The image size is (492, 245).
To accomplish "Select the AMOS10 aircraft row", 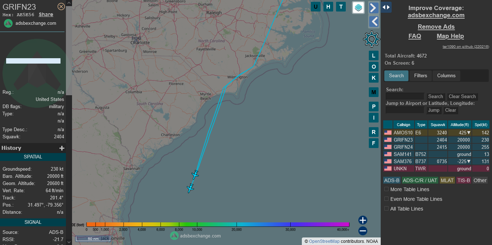I will coord(436,133).
